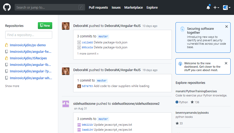Screen dimensions: 234x133
Task: Open the user avatar profile menu
Action: click(x=226, y=8)
